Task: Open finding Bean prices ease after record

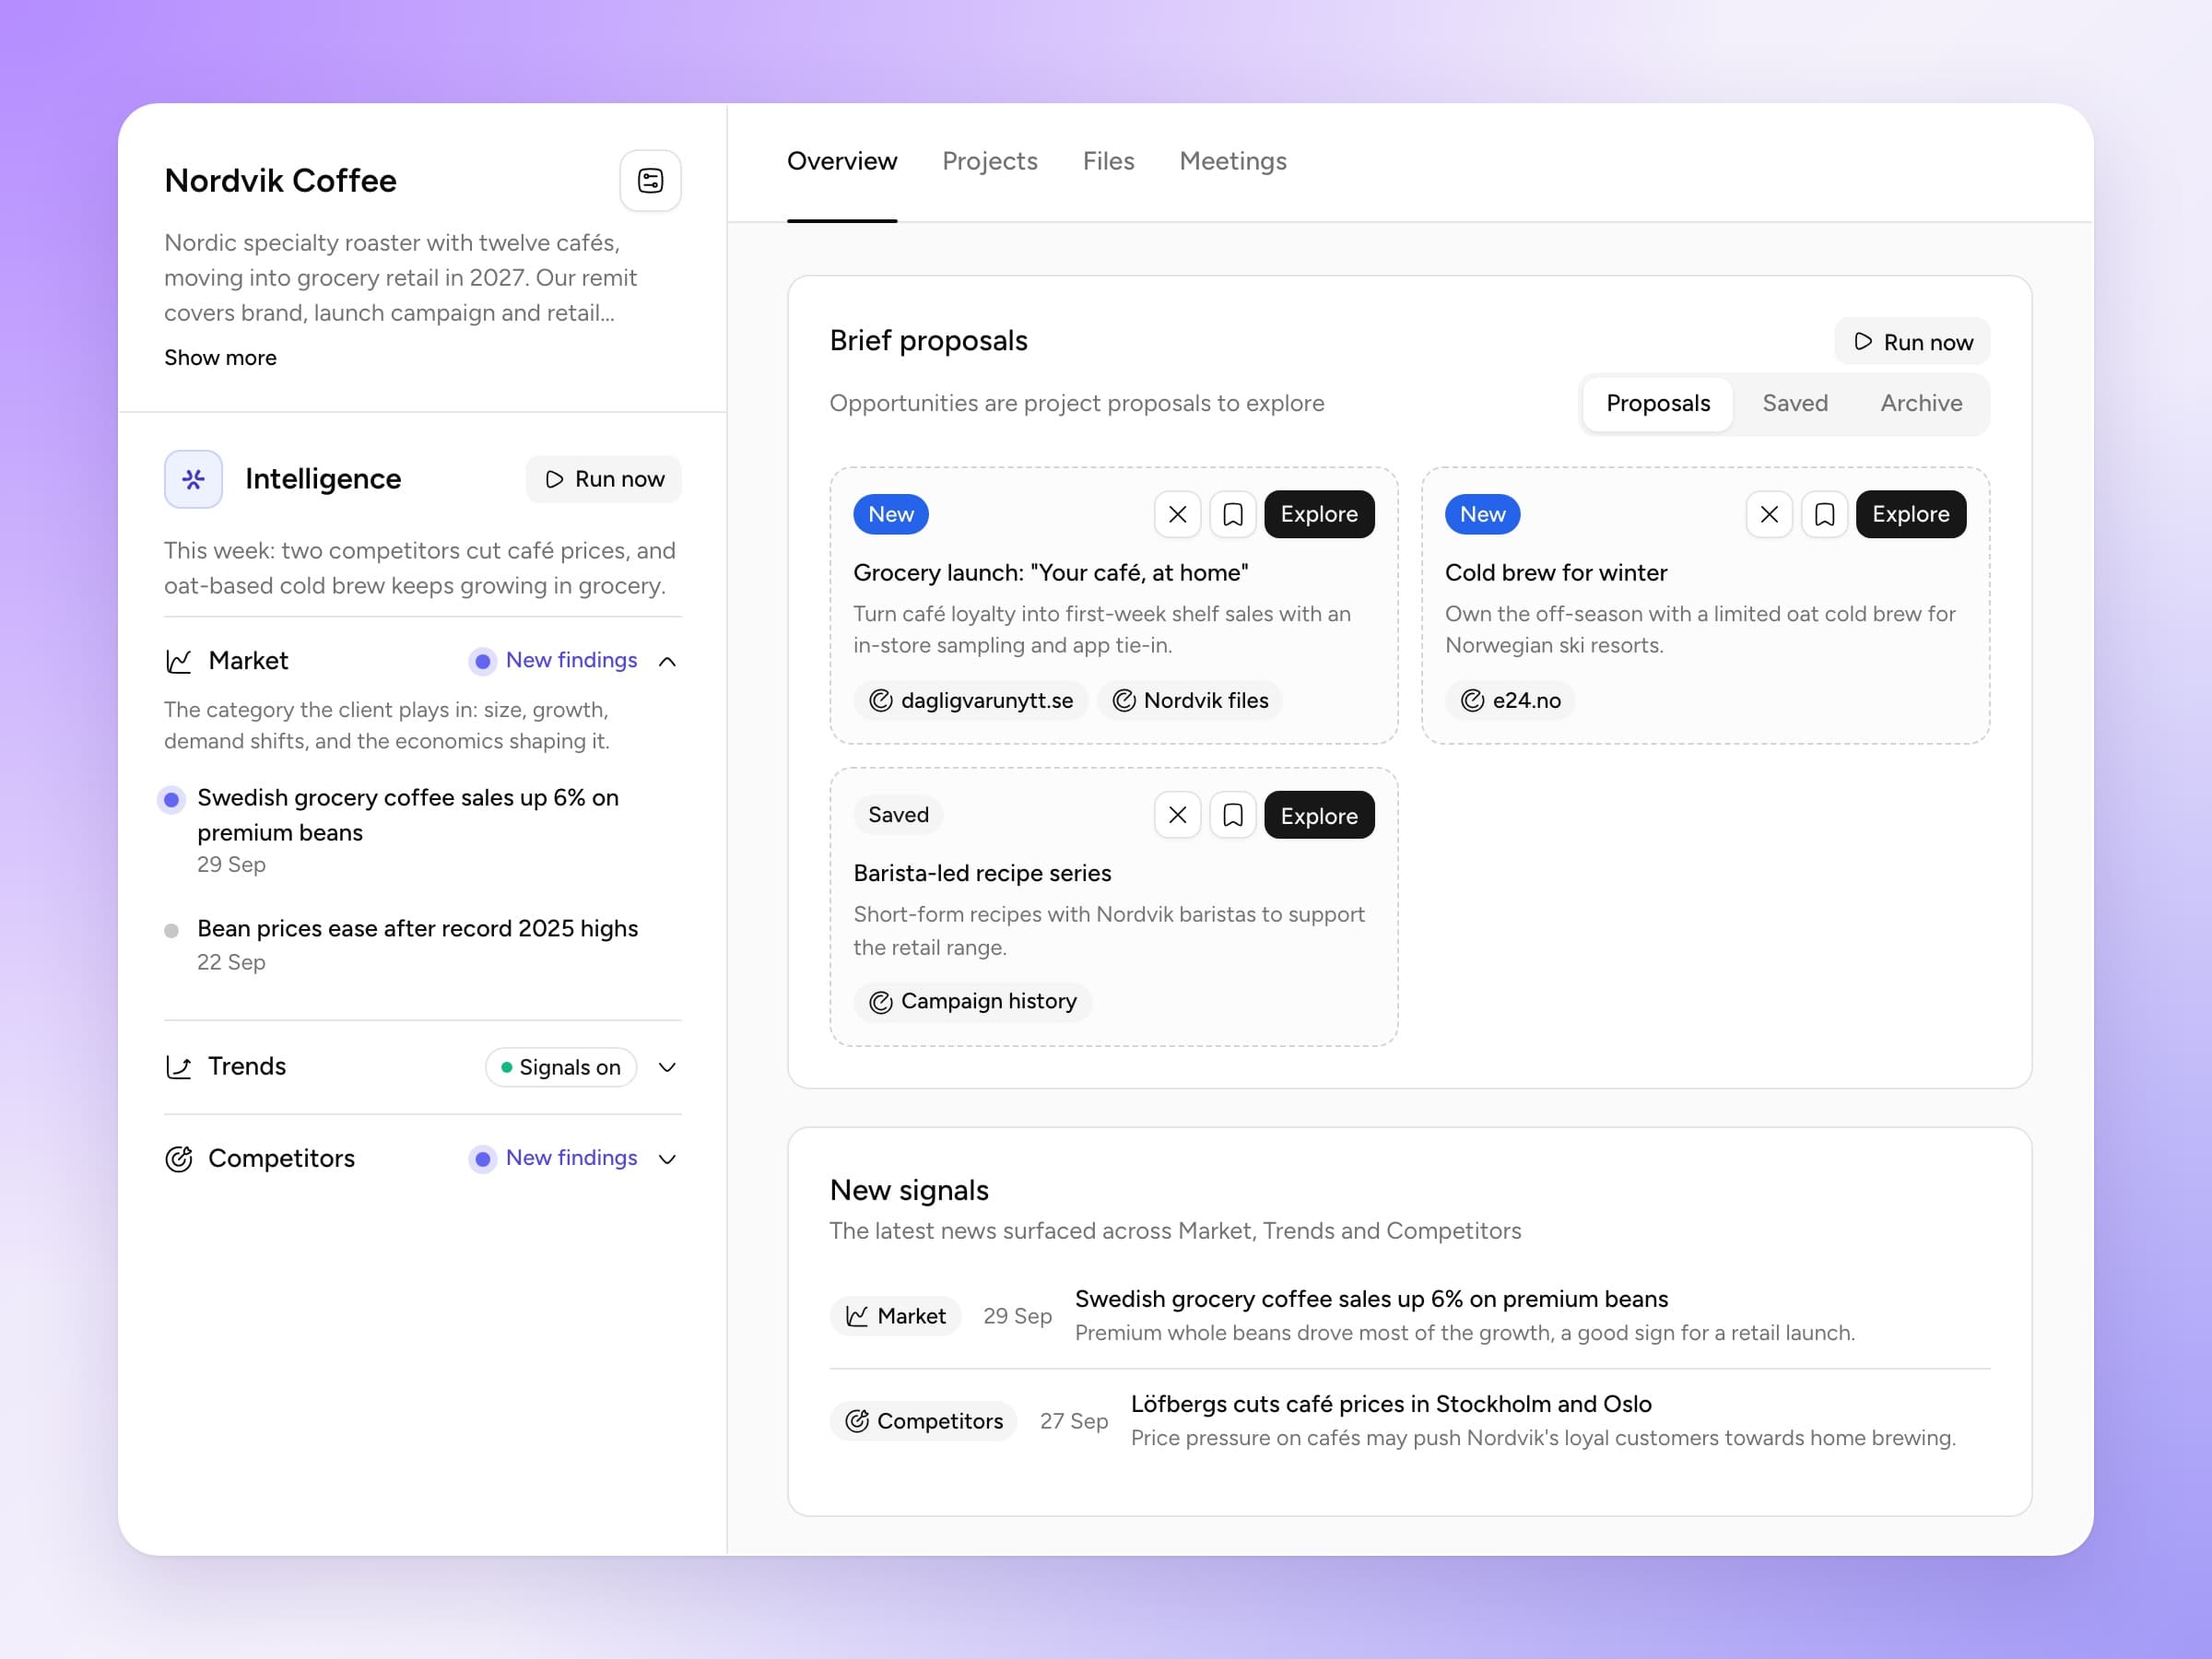Action: tap(417, 928)
